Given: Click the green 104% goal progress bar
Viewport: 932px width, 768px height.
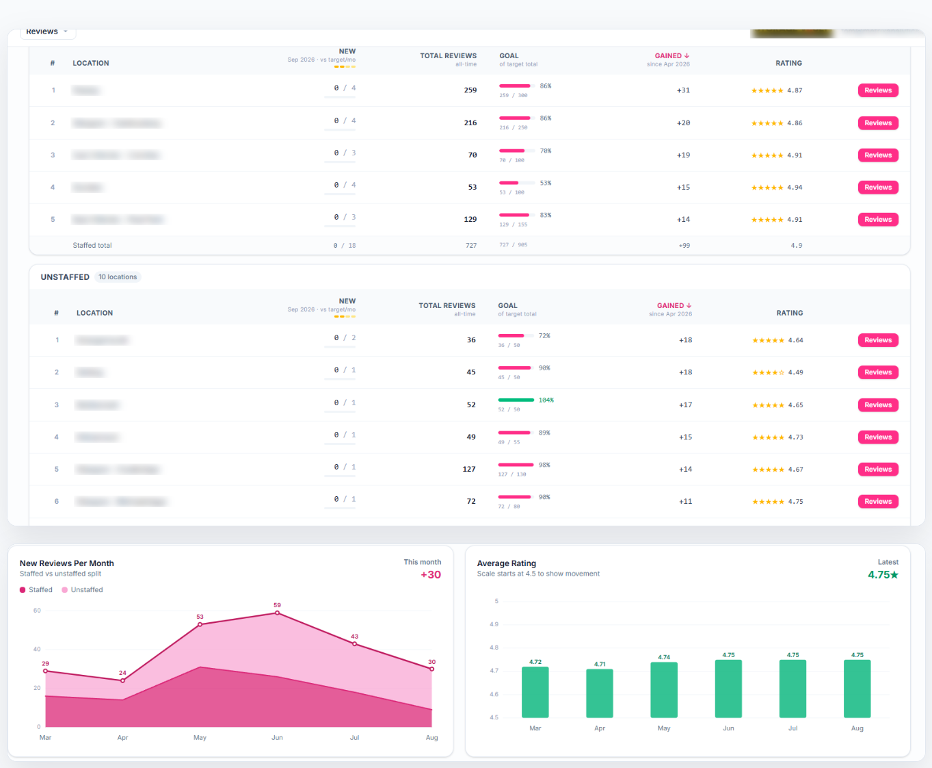Looking at the screenshot, I should click(x=516, y=400).
